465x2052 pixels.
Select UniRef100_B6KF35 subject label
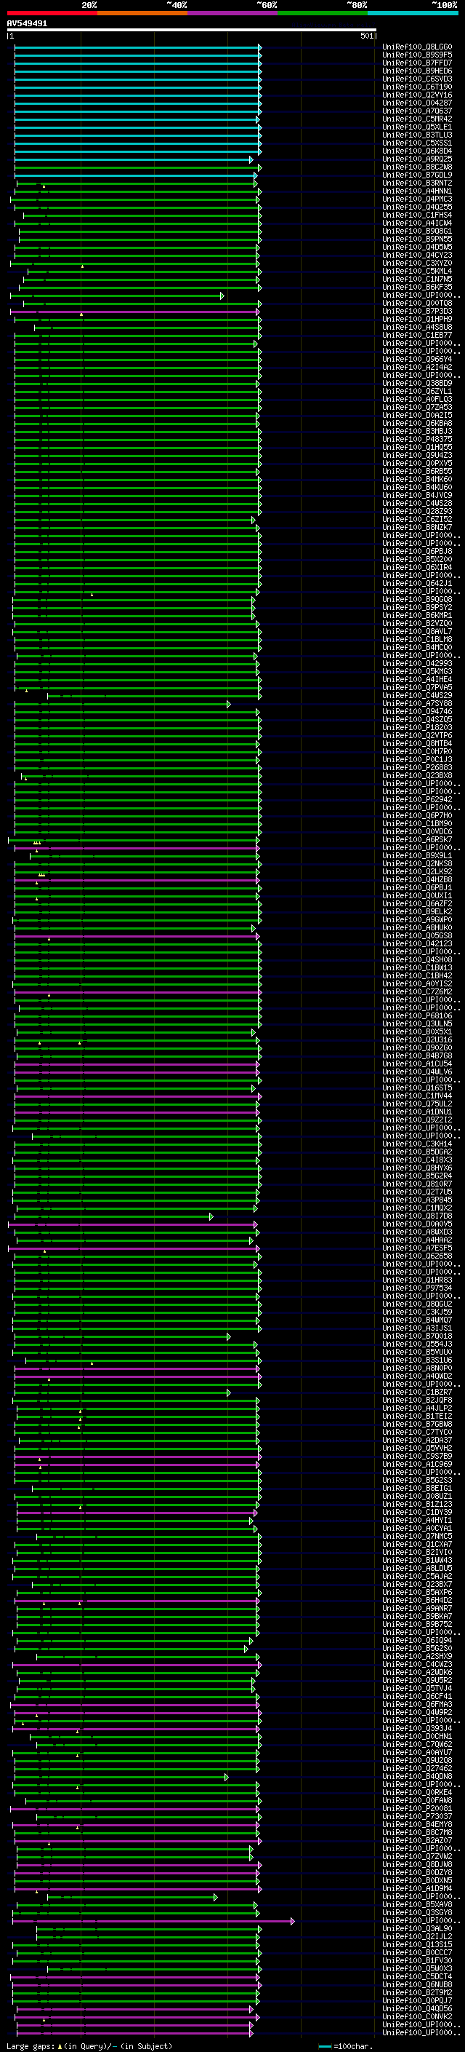417,287
